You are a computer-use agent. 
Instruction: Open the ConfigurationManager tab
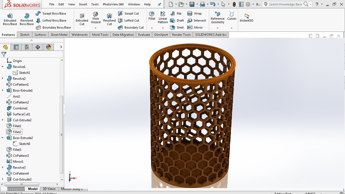tap(27, 47)
